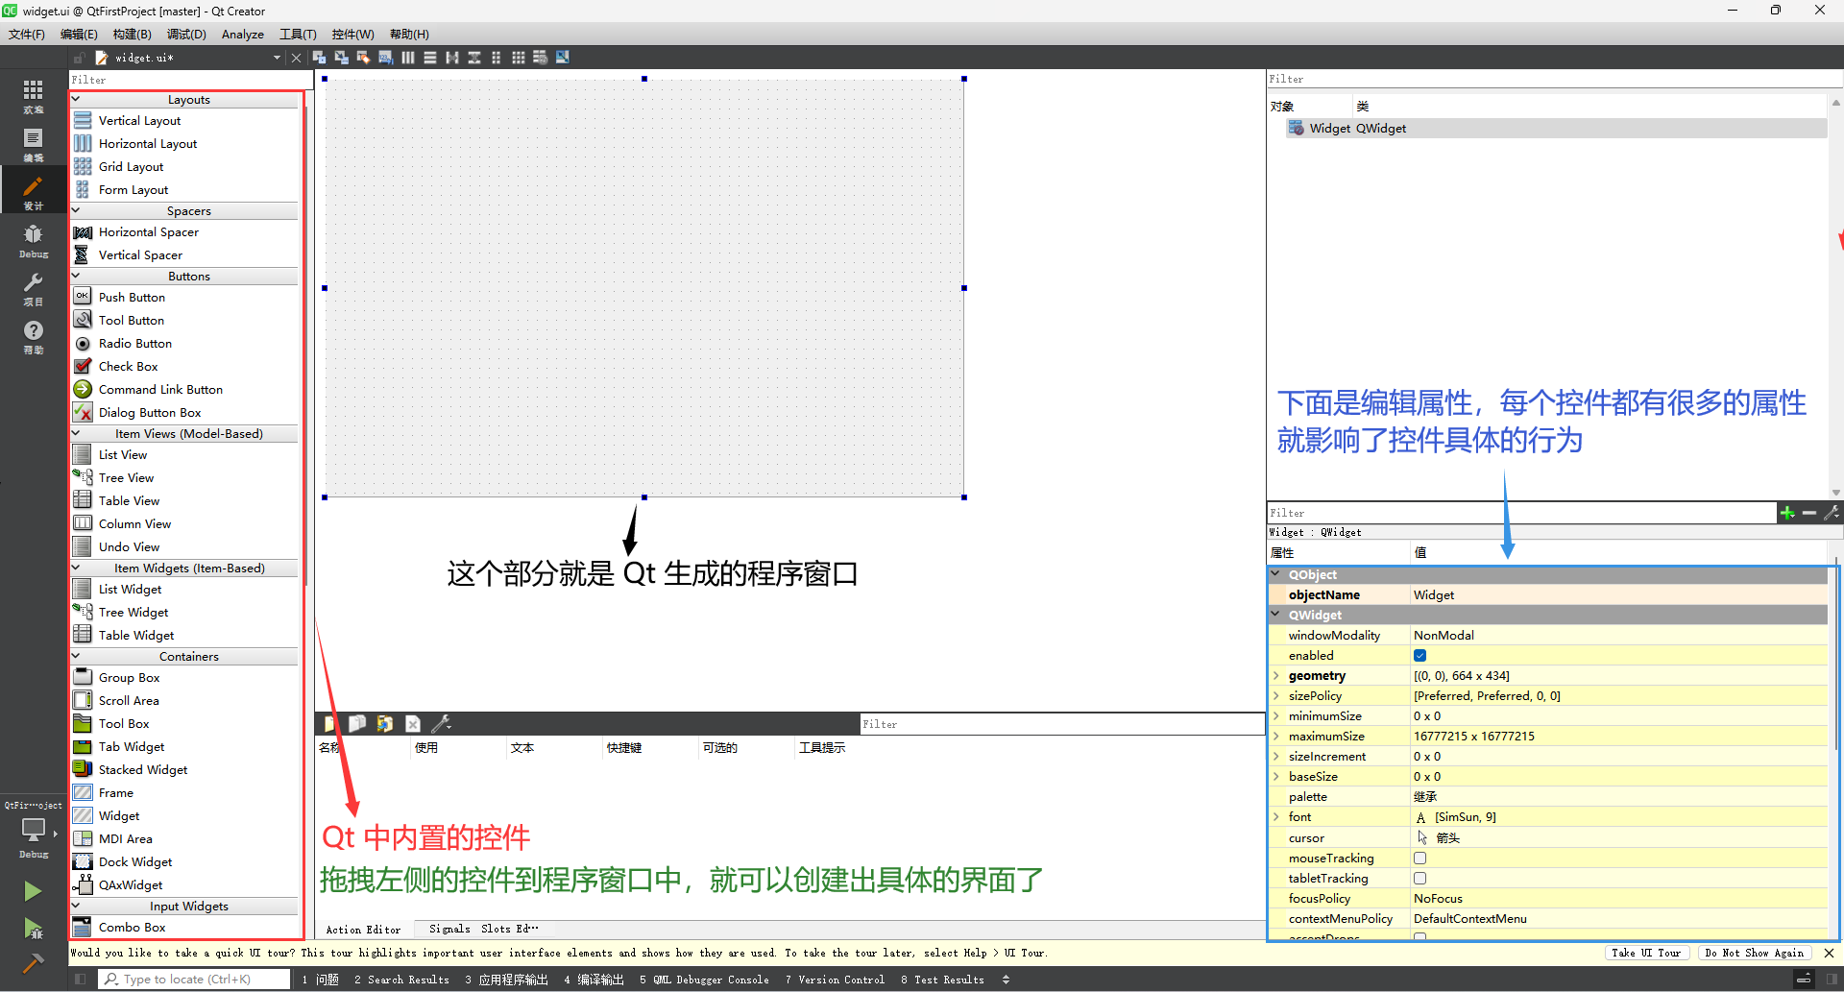Toggle the mouseTracking property checkbox
The width and height of the screenshot is (1844, 992).
click(1419, 859)
